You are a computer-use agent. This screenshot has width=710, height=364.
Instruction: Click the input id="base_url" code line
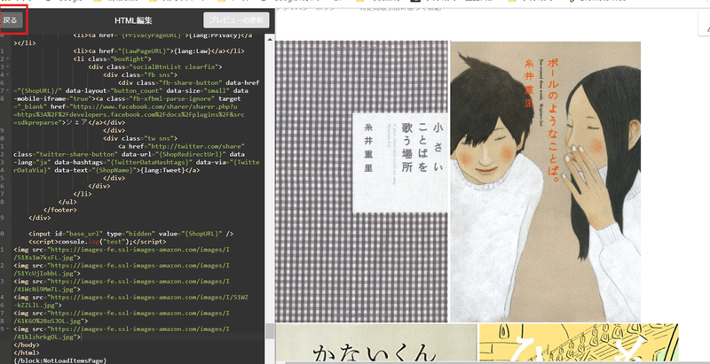[x=130, y=234]
